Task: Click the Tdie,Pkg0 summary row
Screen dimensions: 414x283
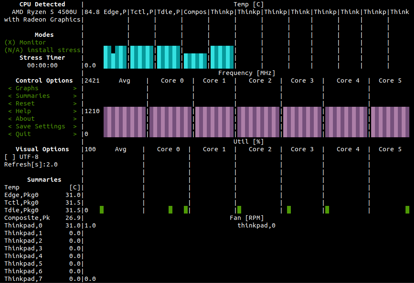Action: tap(42, 210)
